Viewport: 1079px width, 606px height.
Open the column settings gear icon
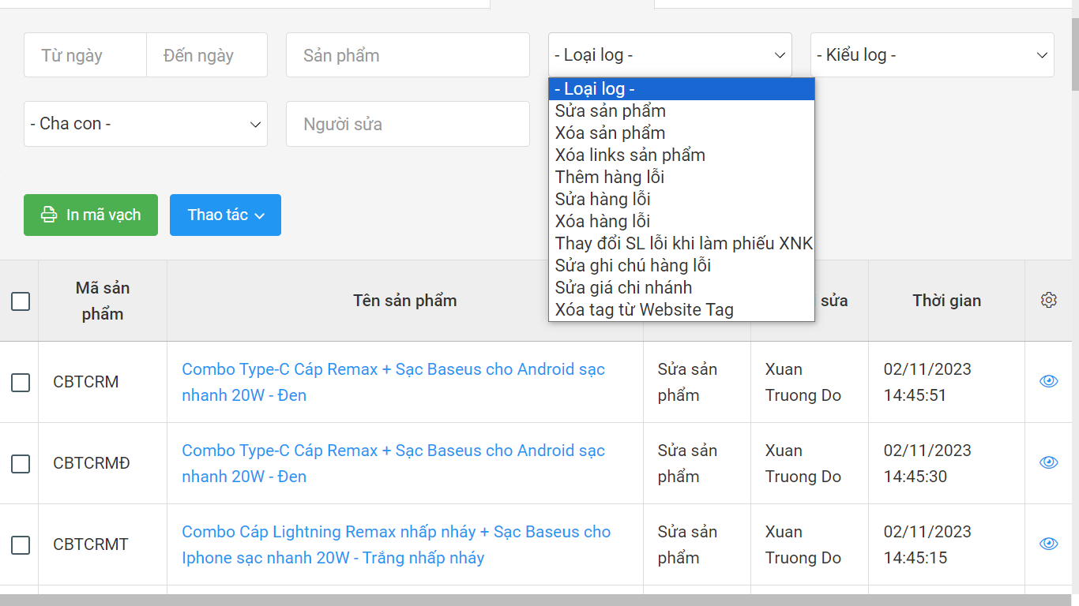1048,300
